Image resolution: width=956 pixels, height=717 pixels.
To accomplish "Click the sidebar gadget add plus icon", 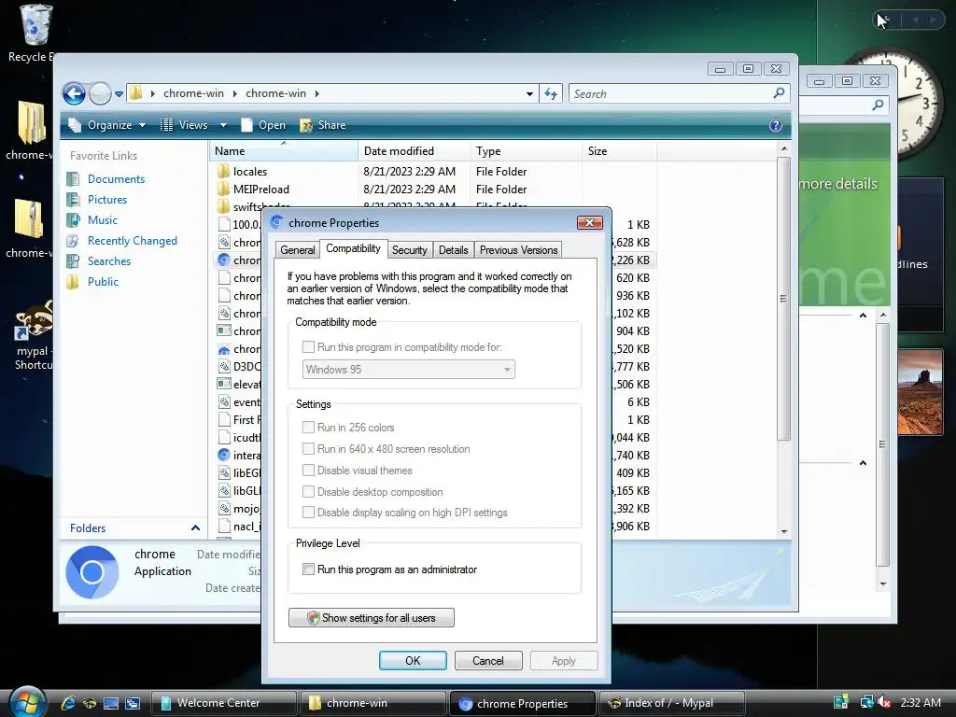I will point(884,20).
